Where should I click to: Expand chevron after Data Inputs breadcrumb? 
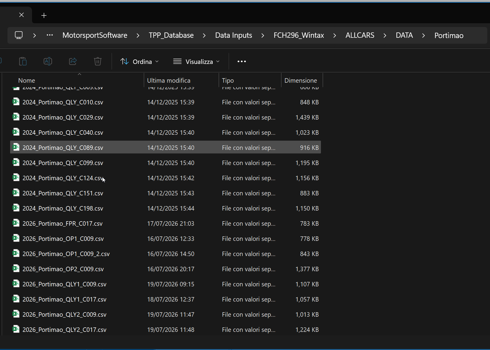click(x=263, y=35)
